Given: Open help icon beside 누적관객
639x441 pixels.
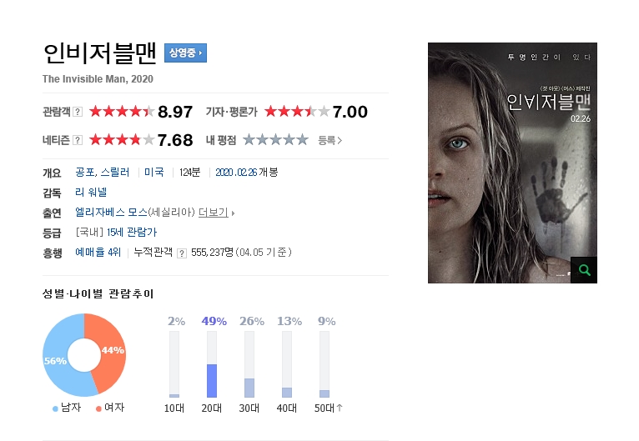Looking at the screenshot, I should pos(182,253).
